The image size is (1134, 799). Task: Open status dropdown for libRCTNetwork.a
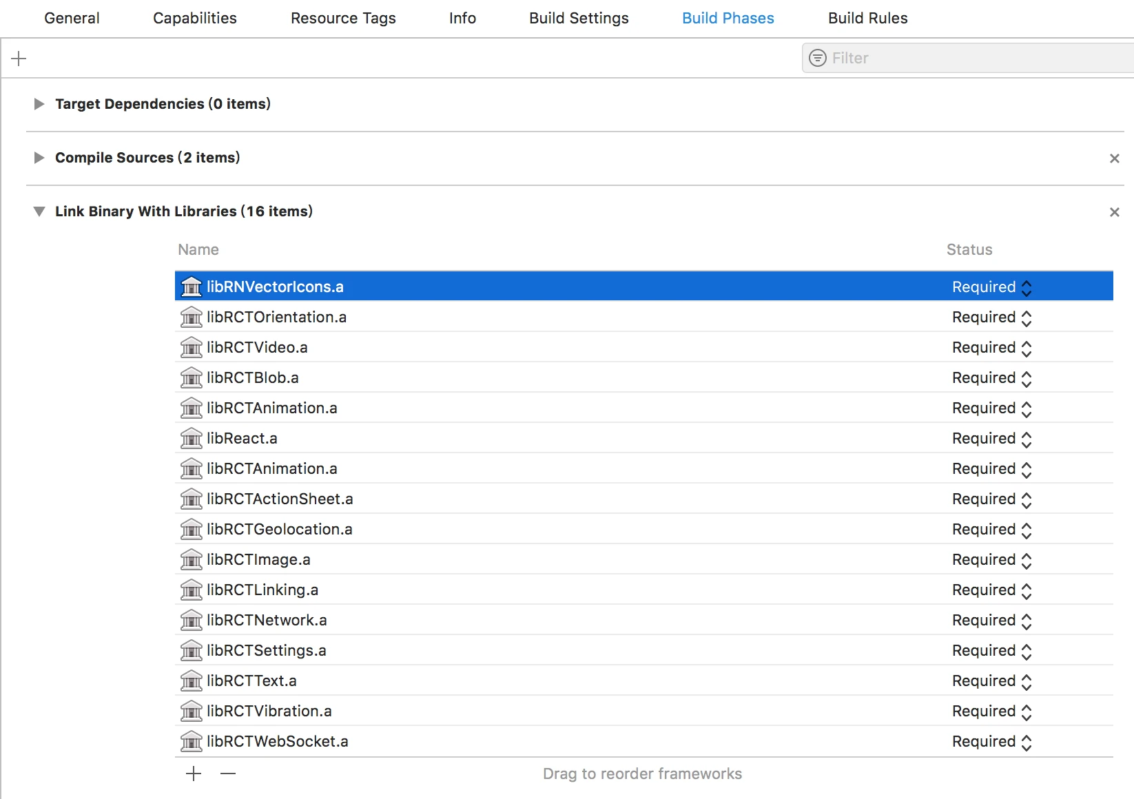(x=991, y=621)
